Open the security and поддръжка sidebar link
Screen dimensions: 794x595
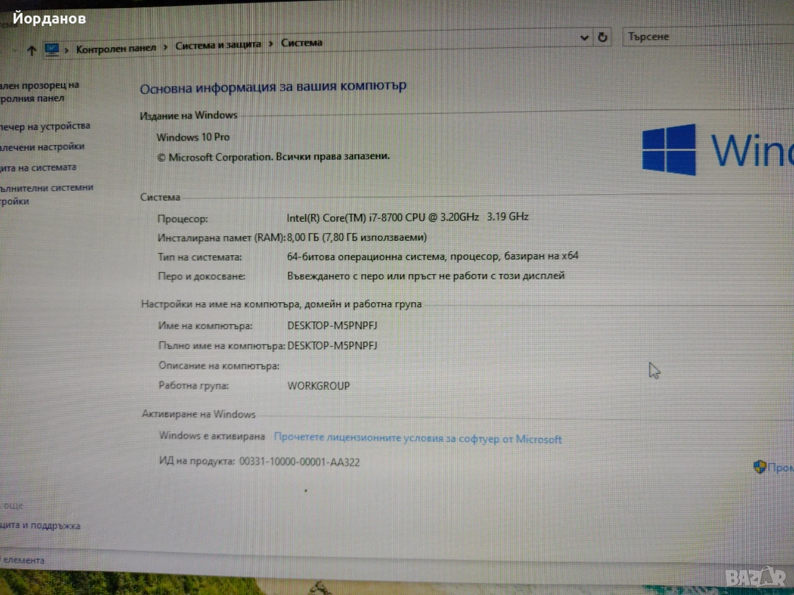[40, 526]
